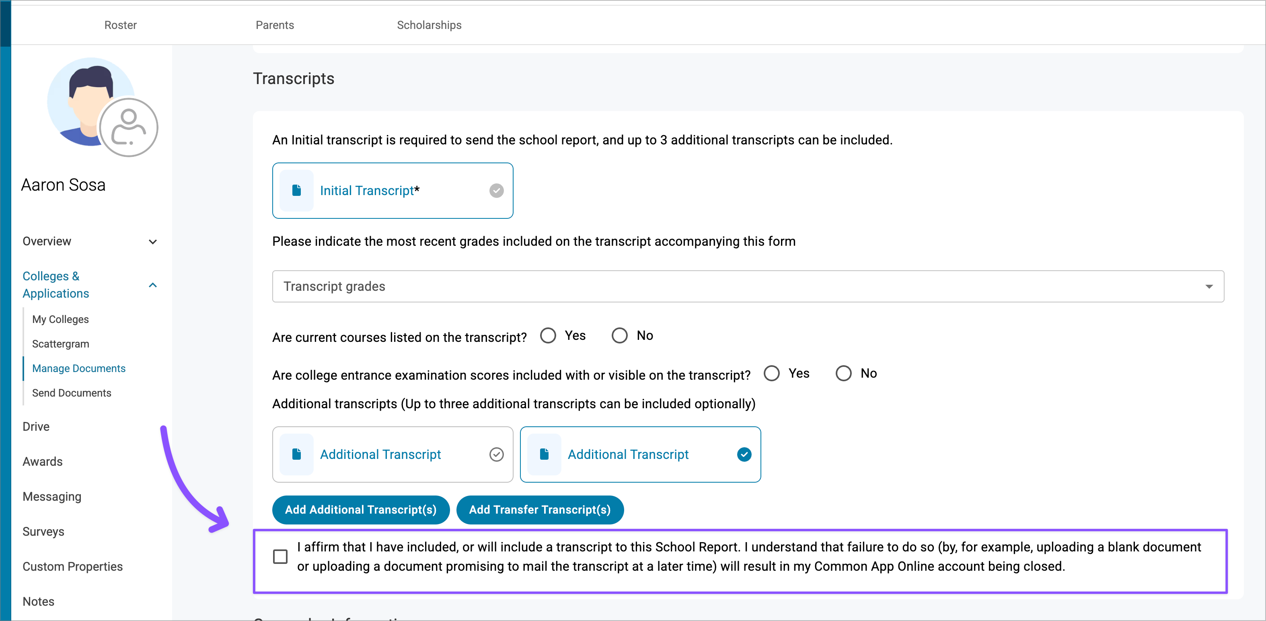Screen dimensions: 1266x621
Task: Collapse the Colleges & Applications chevron
Action: (153, 285)
